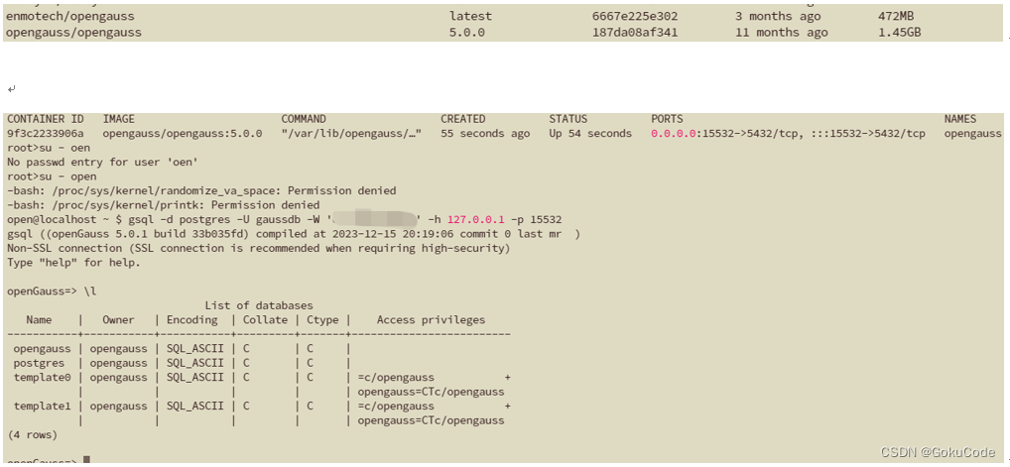Click the Collate column header
The height and width of the screenshot is (467, 1010).
click(x=265, y=320)
